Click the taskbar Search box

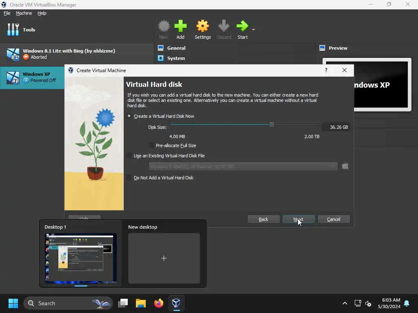(x=68, y=303)
